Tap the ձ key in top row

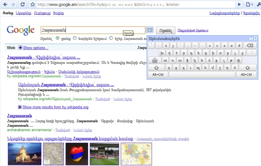(166, 46)
